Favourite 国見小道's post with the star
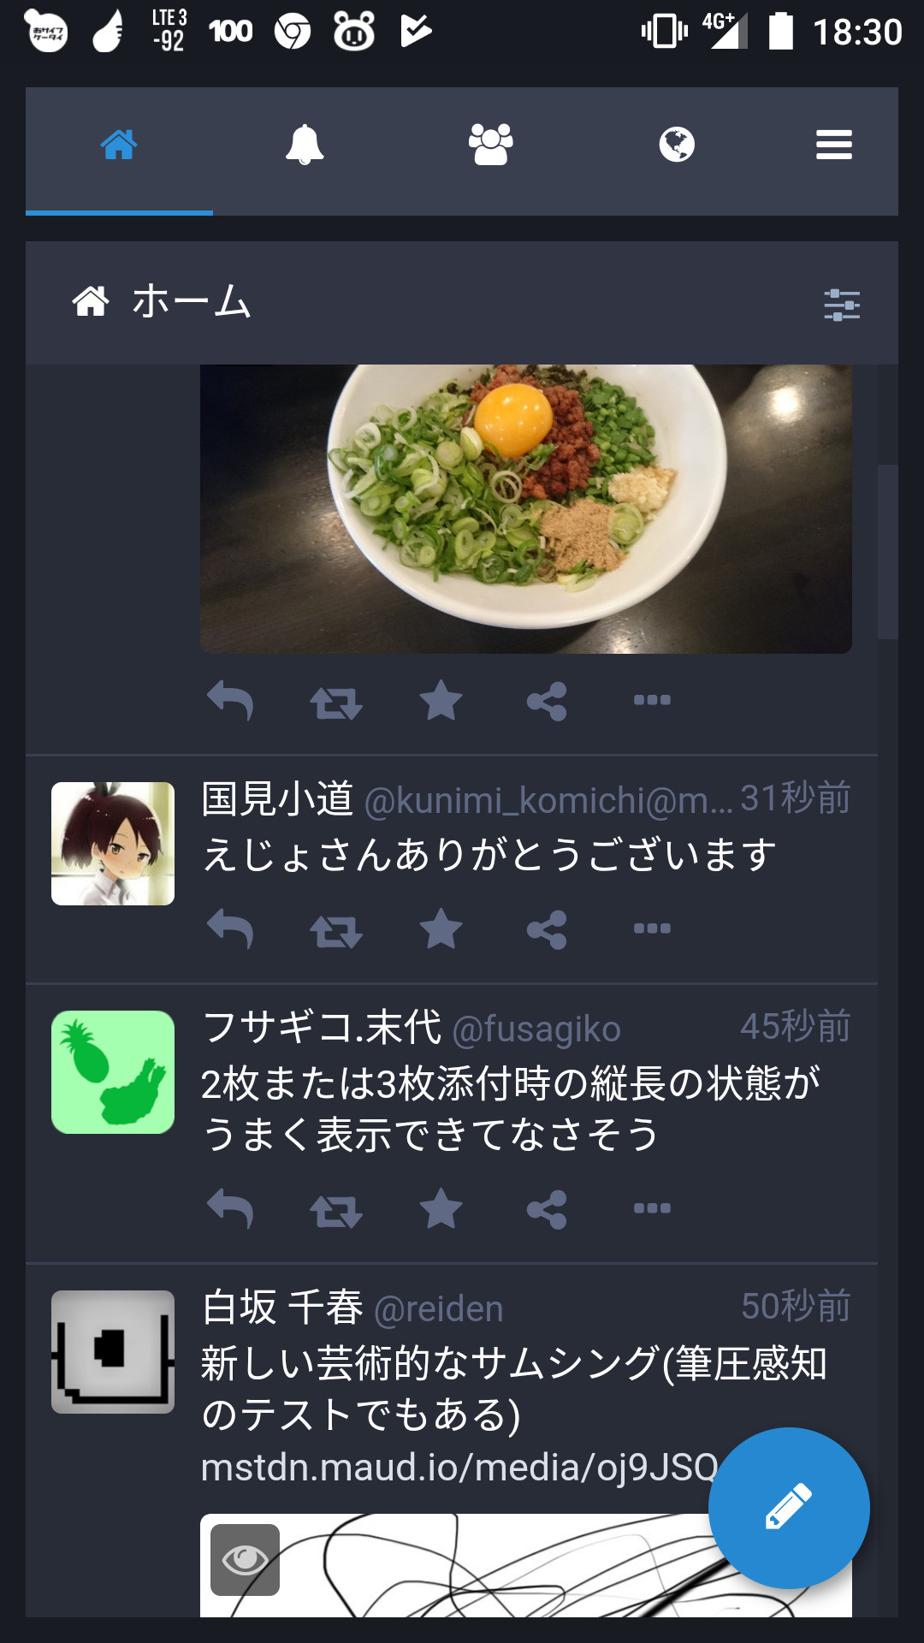924x1643 pixels. click(441, 928)
